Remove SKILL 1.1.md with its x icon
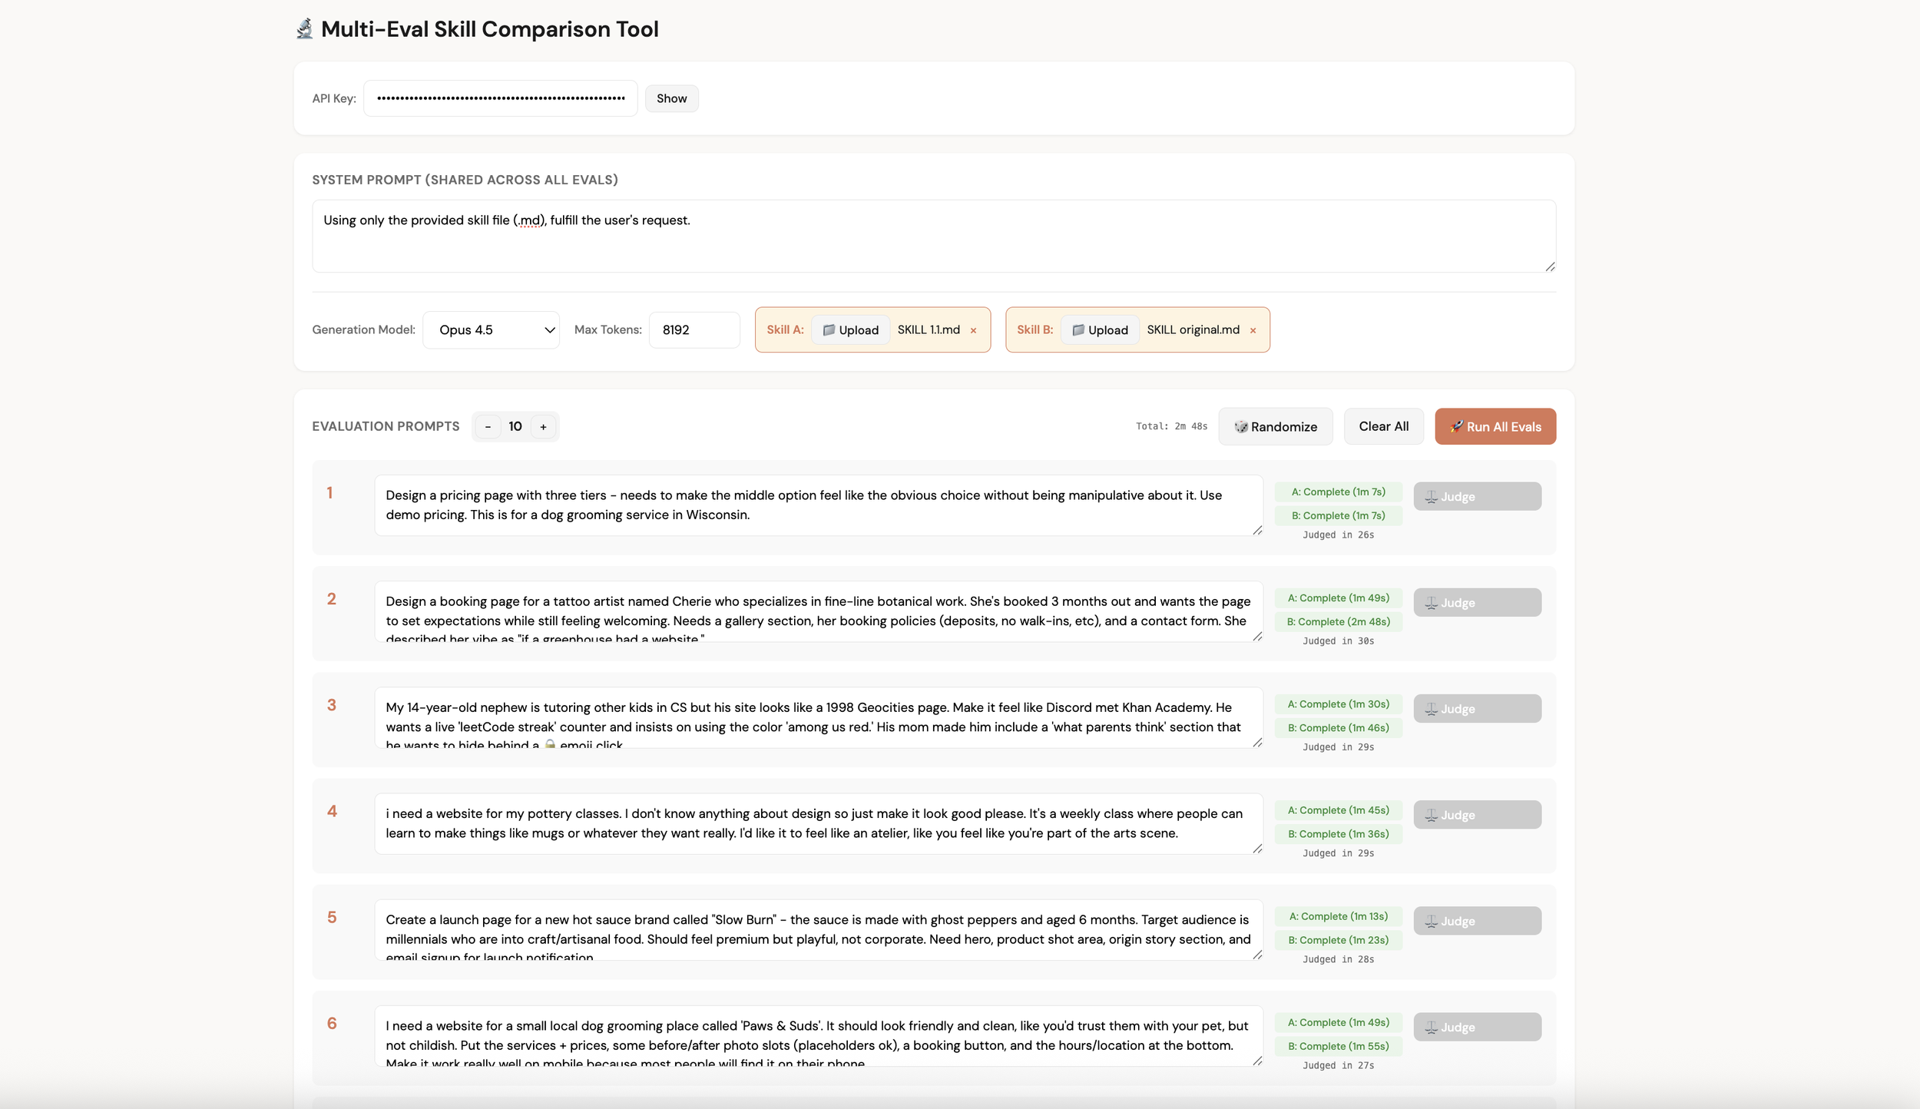The image size is (1920, 1109). 973,330
